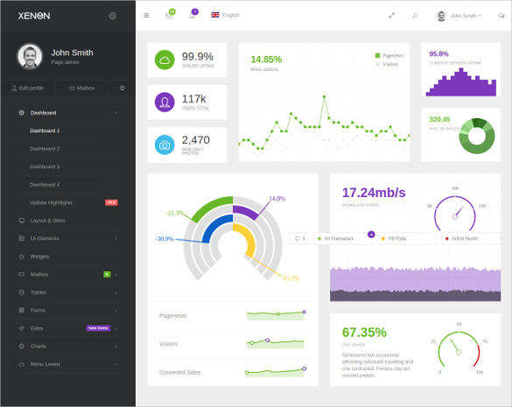Click John Smith's large profile photo
512x407 pixels.
tap(30, 56)
